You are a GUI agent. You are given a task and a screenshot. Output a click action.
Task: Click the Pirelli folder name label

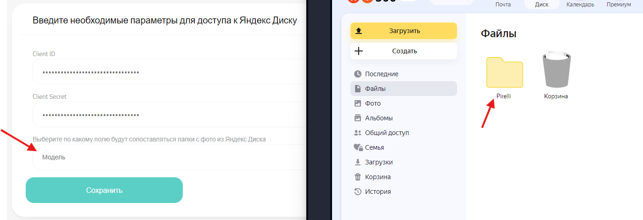tap(504, 96)
